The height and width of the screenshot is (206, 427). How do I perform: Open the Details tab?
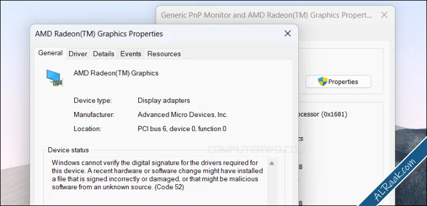[x=103, y=54]
